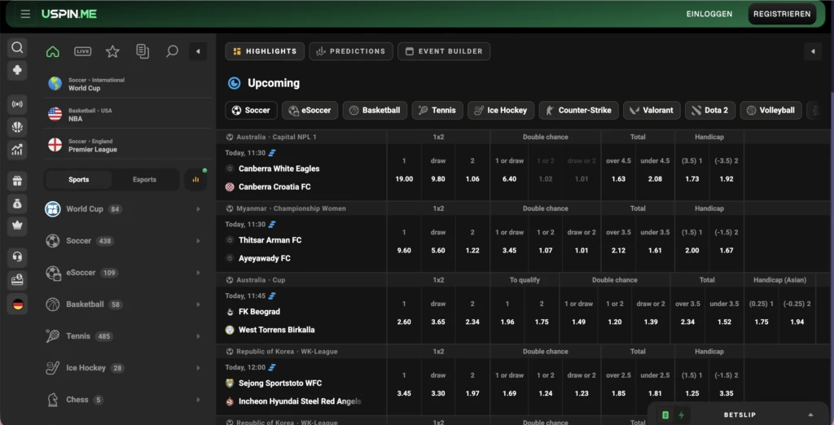Open favorites star icon
The height and width of the screenshot is (425, 834).
click(112, 51)
